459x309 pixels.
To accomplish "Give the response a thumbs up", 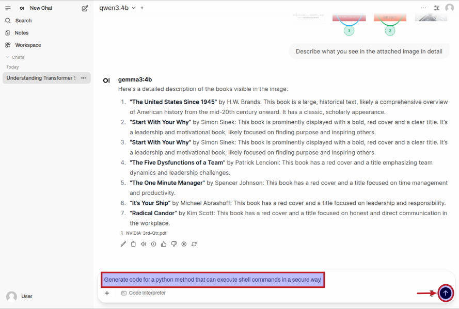I will (164, 244).
